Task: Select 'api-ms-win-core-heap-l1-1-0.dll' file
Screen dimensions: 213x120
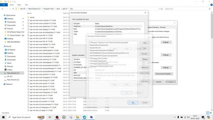Action: click(x=42, y=47)
